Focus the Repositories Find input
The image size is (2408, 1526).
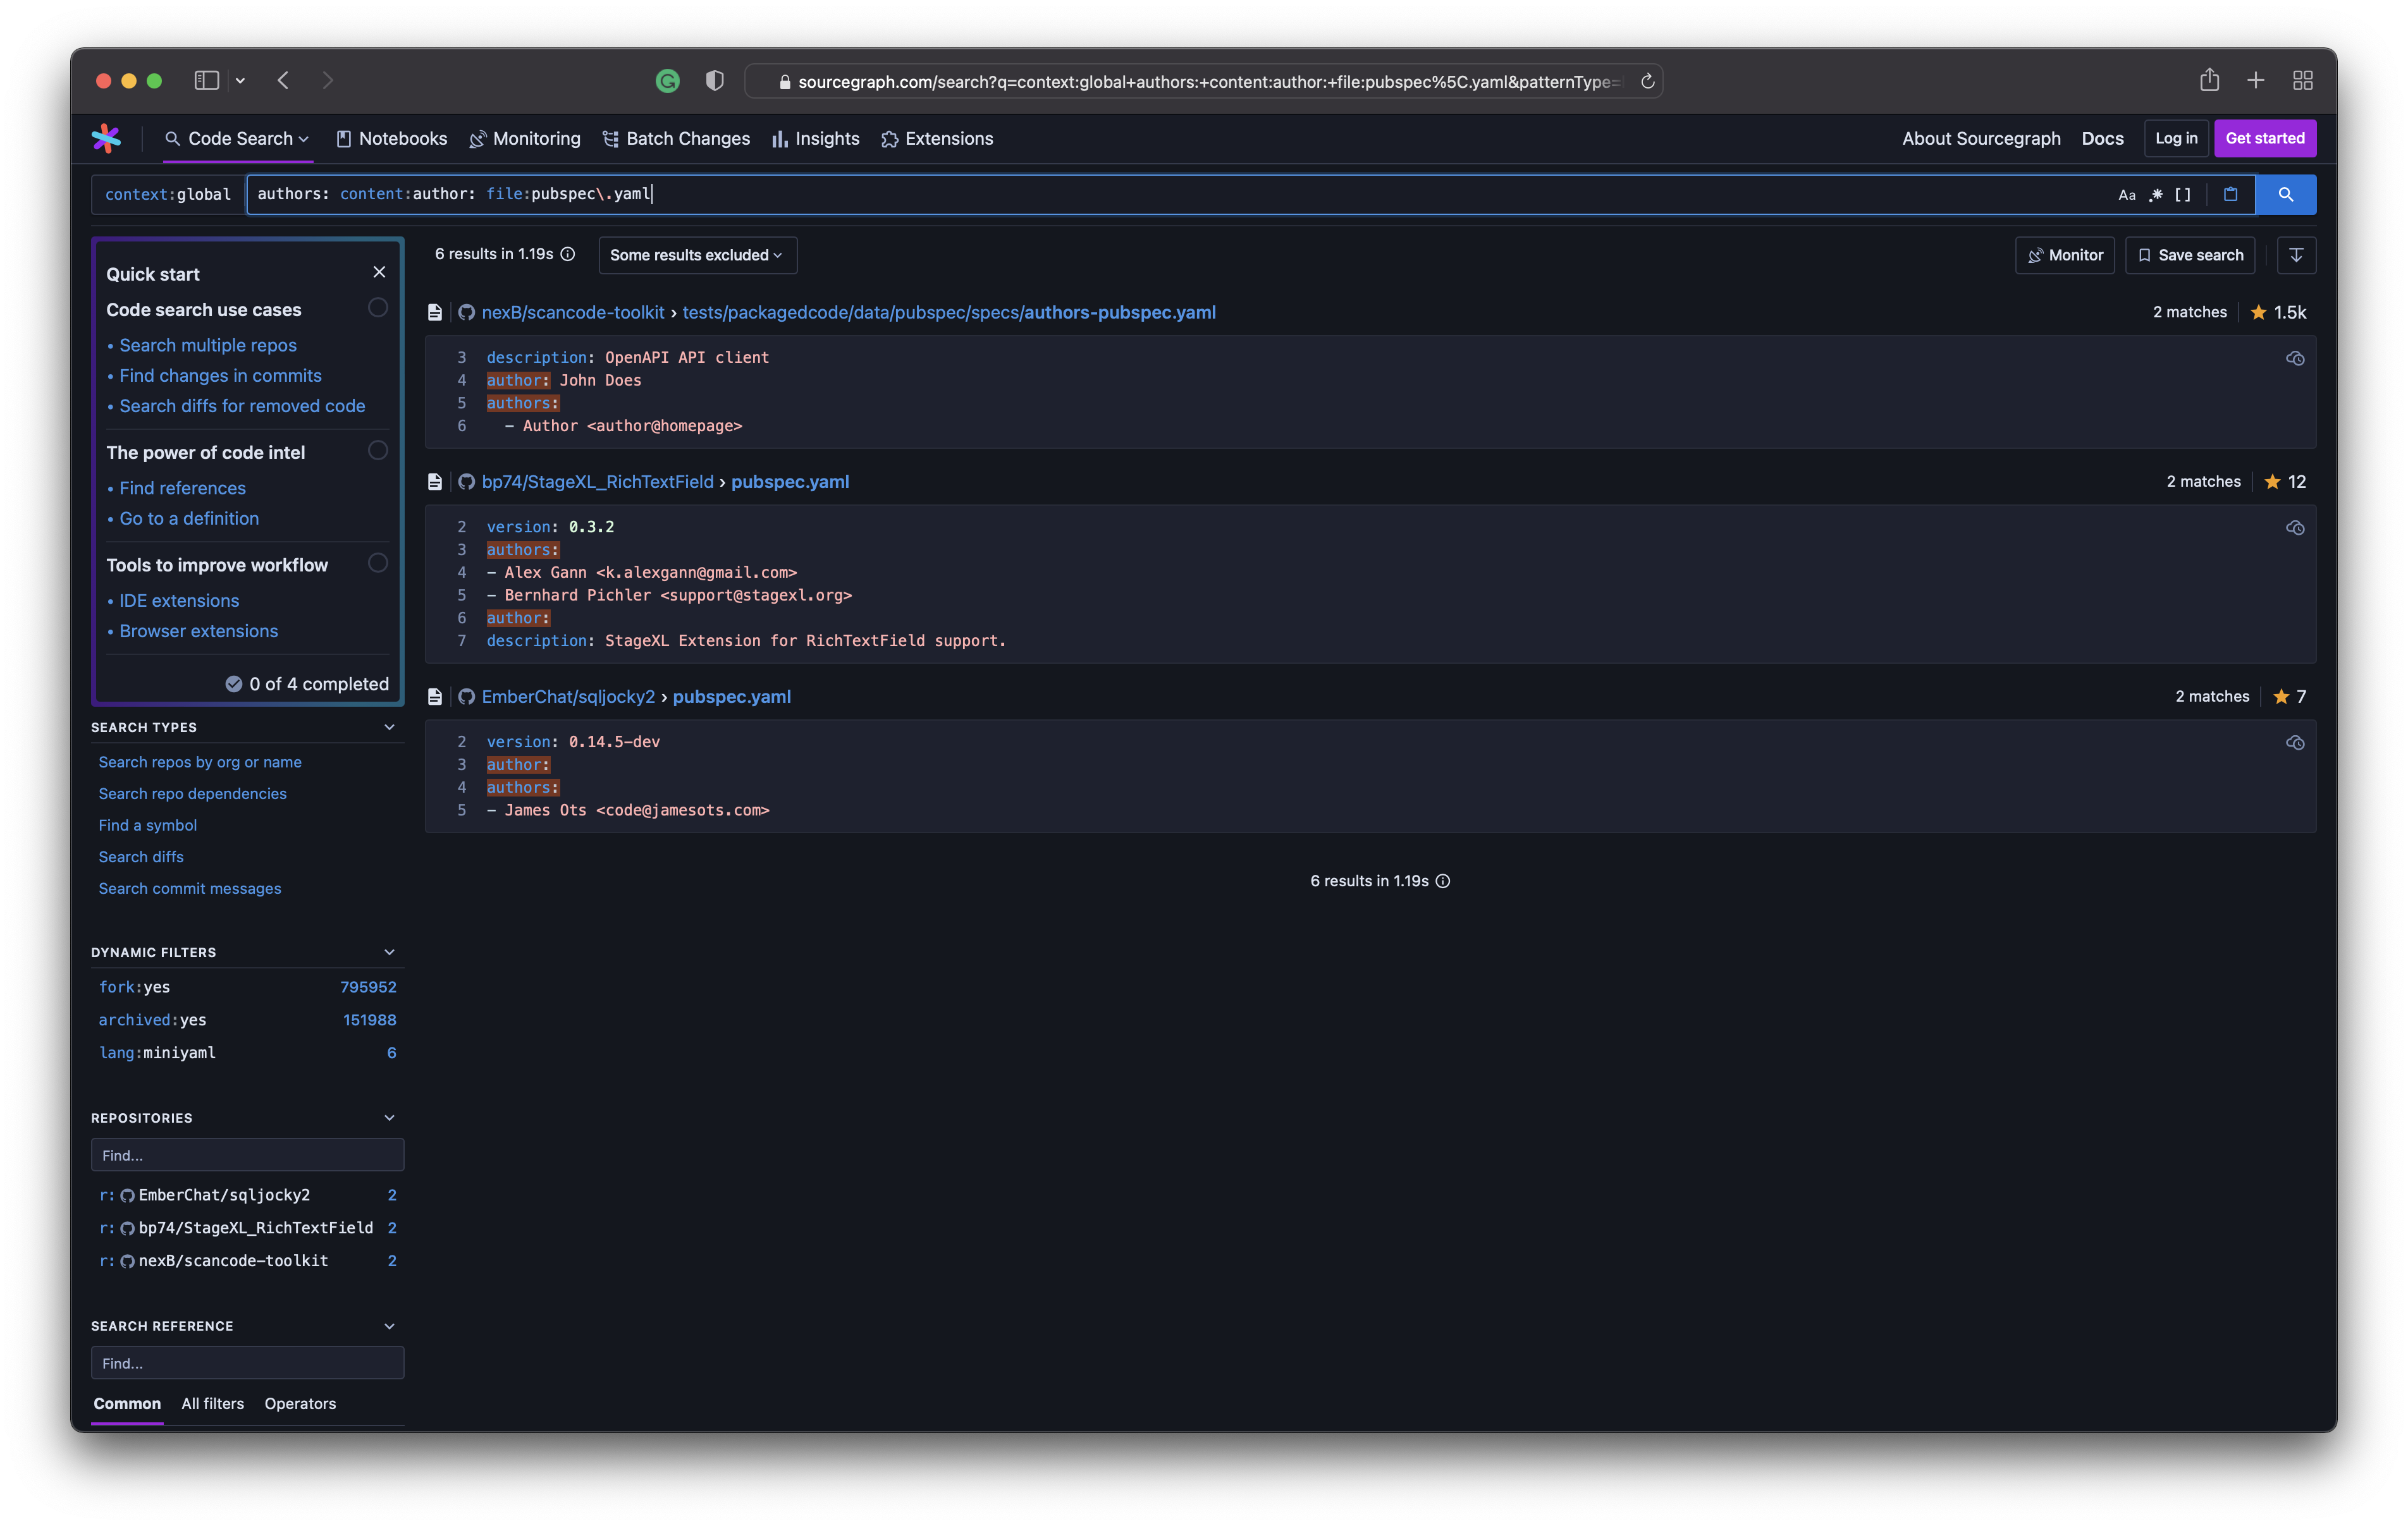coord(247,1155)
